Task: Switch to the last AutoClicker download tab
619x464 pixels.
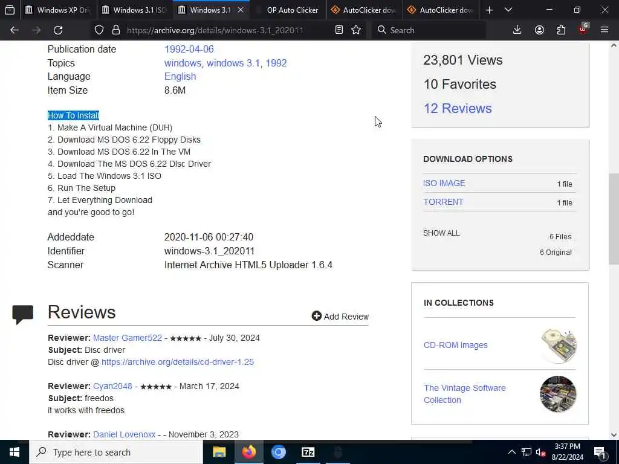Action: 441,10
